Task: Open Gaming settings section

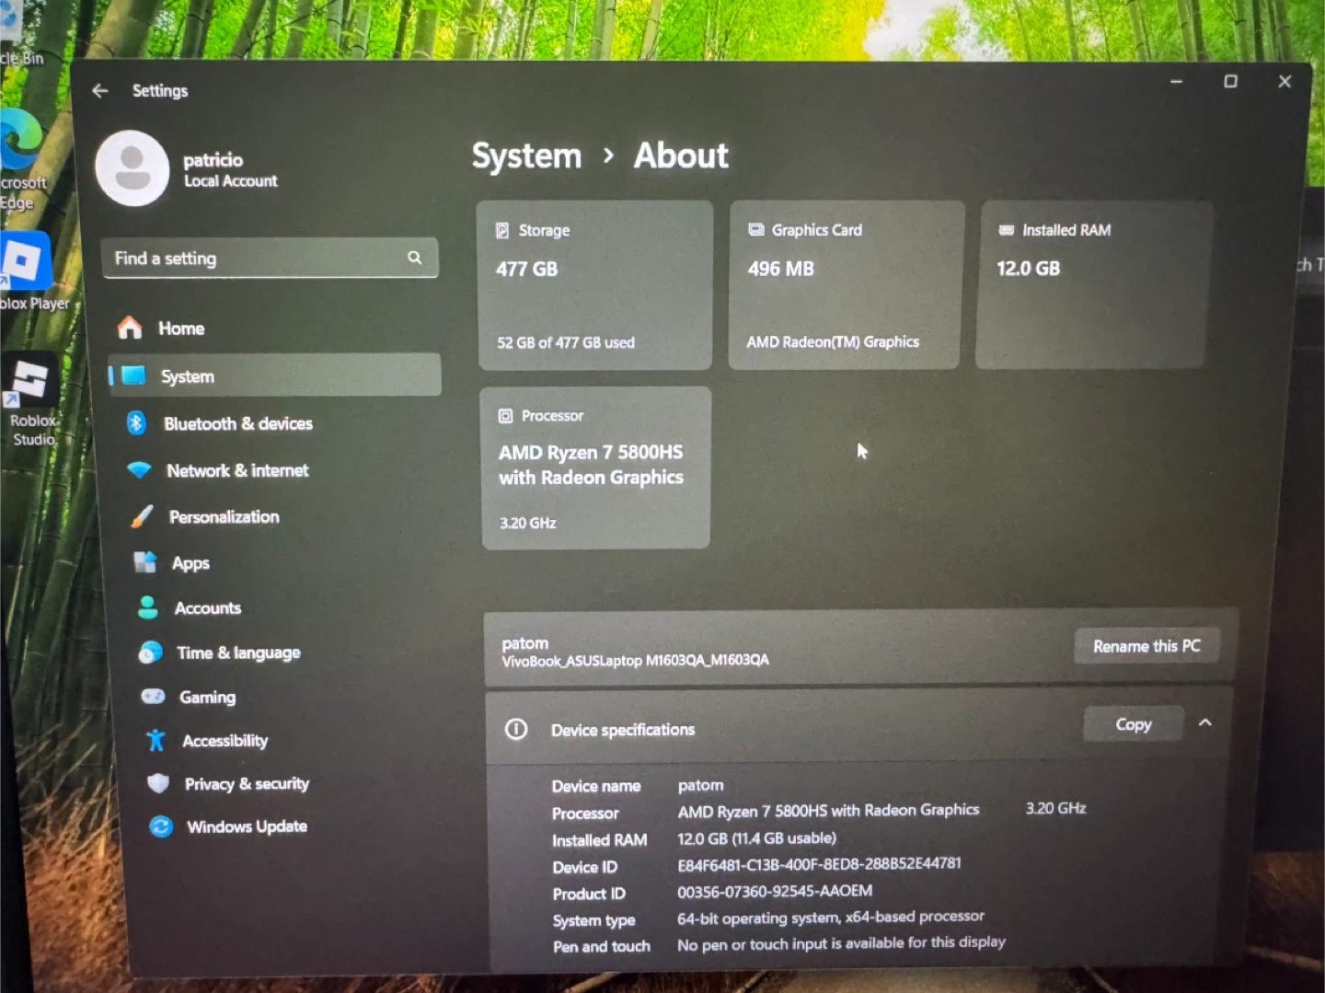Action: 207,698
